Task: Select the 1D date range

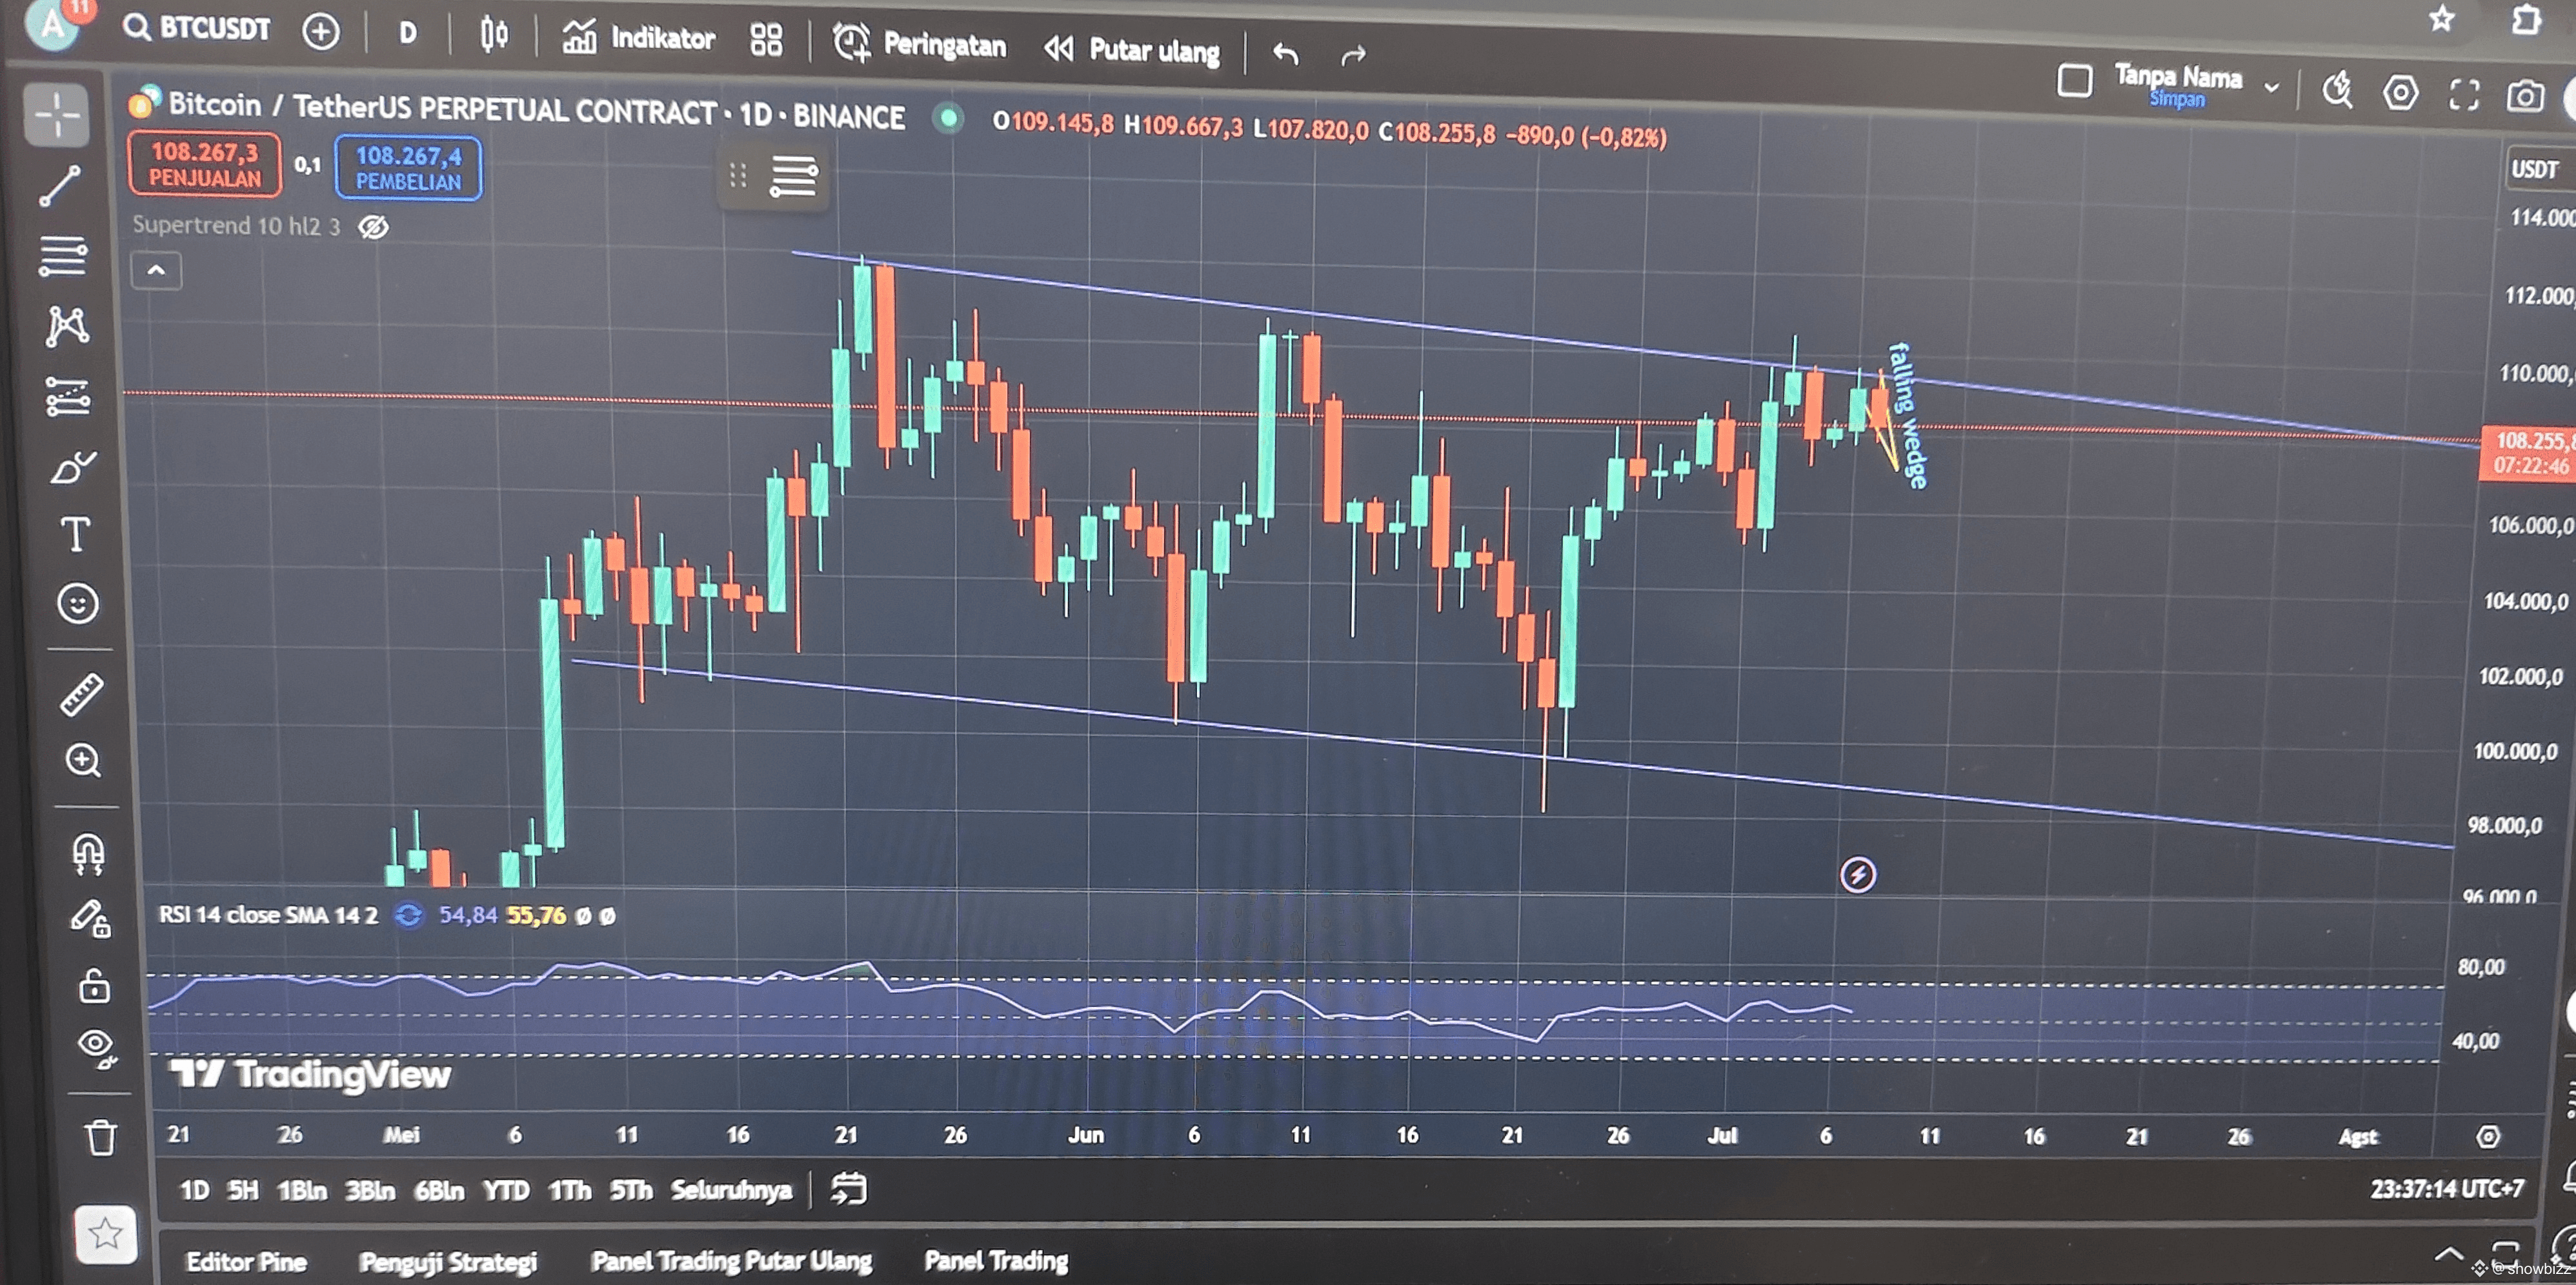Action: pyautogui.click(x=194, y=1190)
